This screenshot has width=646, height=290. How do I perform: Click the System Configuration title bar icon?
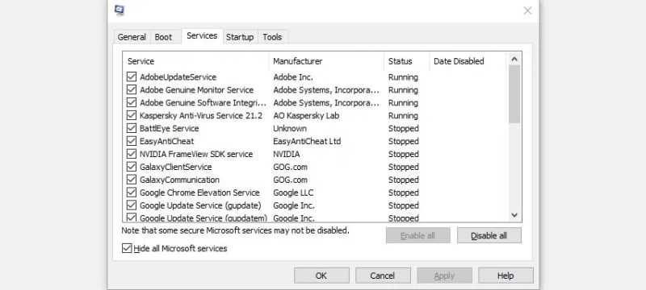[x=120, y=10]
